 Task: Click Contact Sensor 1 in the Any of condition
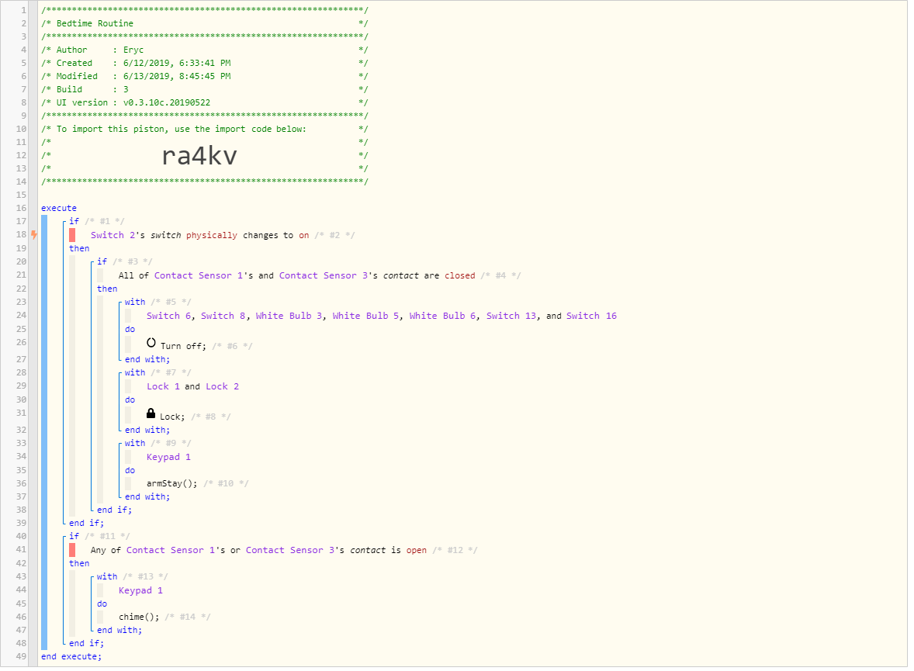[x=170, y=550]
